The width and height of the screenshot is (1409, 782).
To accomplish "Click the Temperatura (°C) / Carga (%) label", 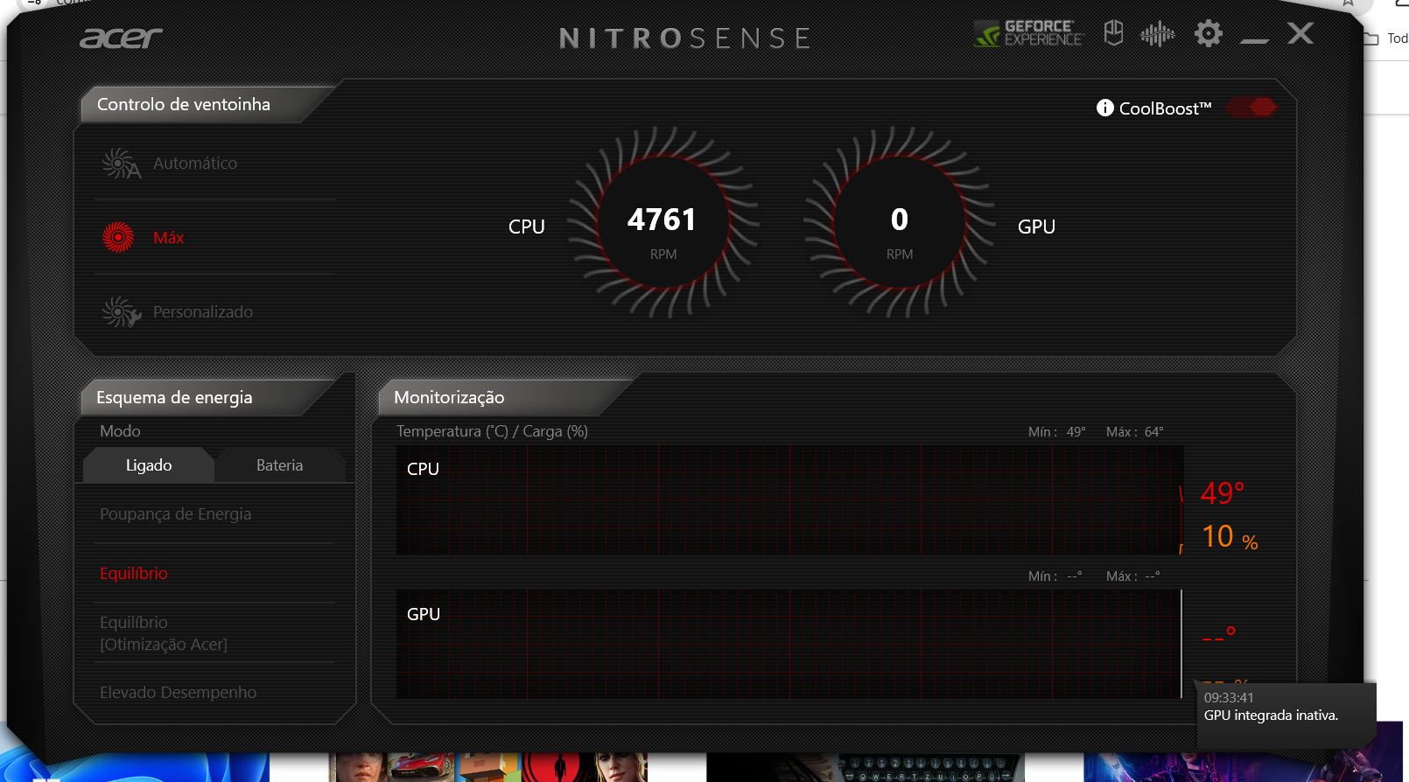I will [x=493, y=431].
